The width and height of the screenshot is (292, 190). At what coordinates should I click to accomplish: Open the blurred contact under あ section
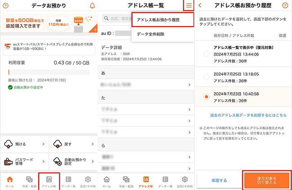[x=146, y=84]
